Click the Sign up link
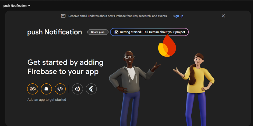Image resolution: width=253 pixels, height=126 pixels. click(x=178, y=16)
